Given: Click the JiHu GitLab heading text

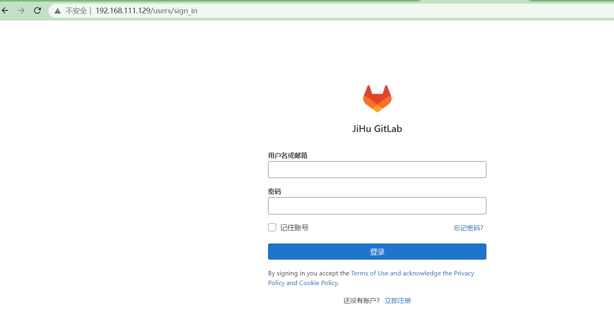Looking at the screenshot, I should click(377, 129).
